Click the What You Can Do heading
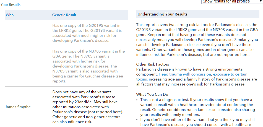Viewport: 263px width, 127px height. tap(152, 94)
